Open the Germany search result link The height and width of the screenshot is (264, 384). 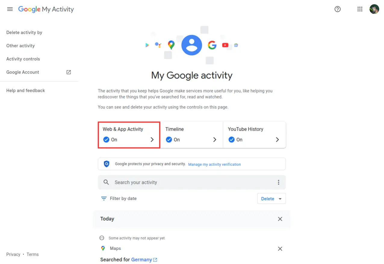click(142, 259)
